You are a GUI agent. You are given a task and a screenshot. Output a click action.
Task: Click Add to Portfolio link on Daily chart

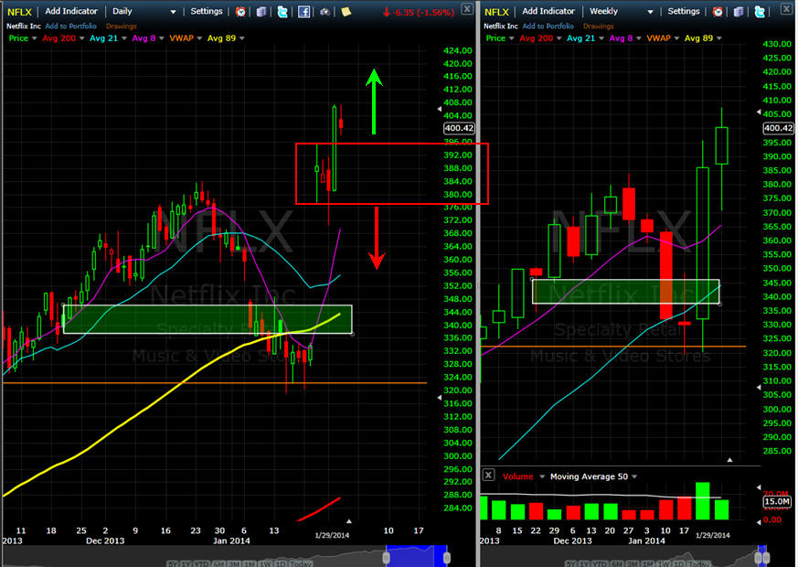(71, 26)
